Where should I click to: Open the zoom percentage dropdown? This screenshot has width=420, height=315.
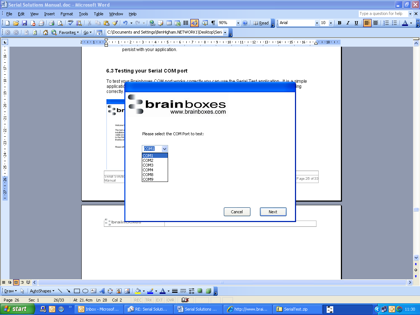(238, 23)
